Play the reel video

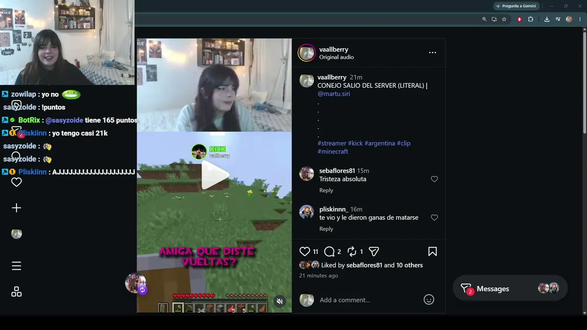[215, 175]
